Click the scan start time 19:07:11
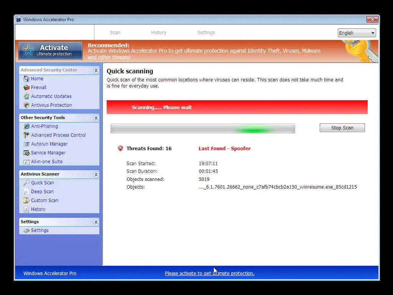393x295 pixels. click(208, 164)
